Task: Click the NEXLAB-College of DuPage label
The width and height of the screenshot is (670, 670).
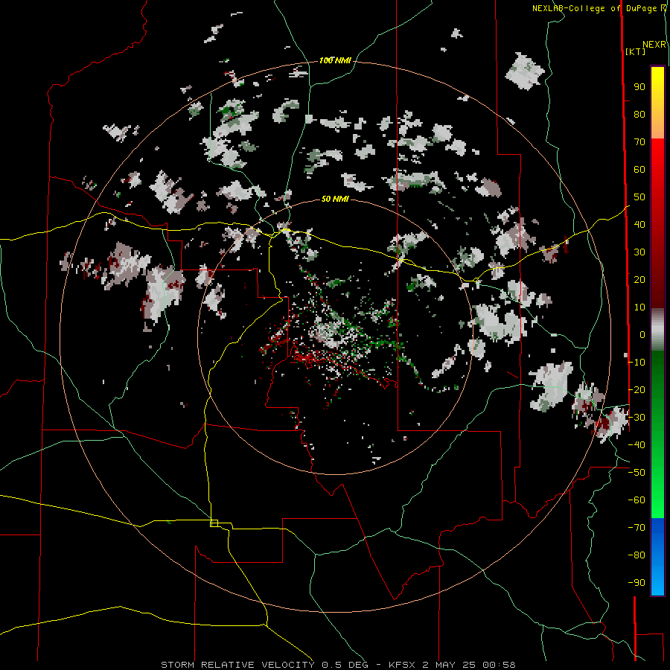Action: 594,8
